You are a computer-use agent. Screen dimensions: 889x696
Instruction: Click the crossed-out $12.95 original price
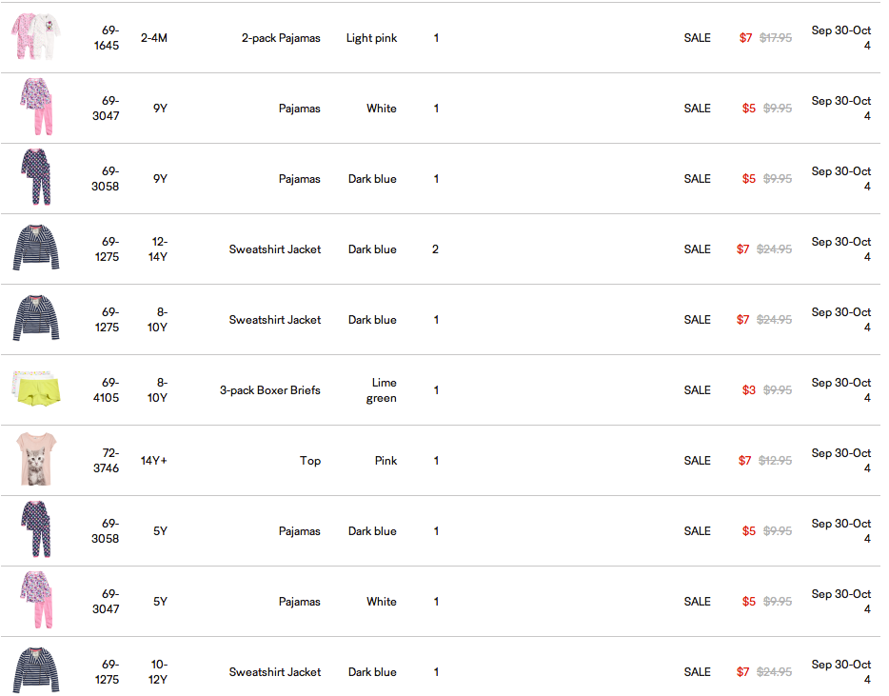(776, 461)
